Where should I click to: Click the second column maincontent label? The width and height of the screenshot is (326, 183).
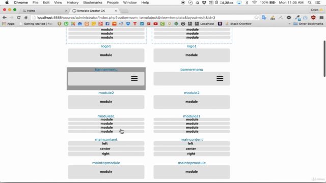pyautogui.click(x=192, y=139)
